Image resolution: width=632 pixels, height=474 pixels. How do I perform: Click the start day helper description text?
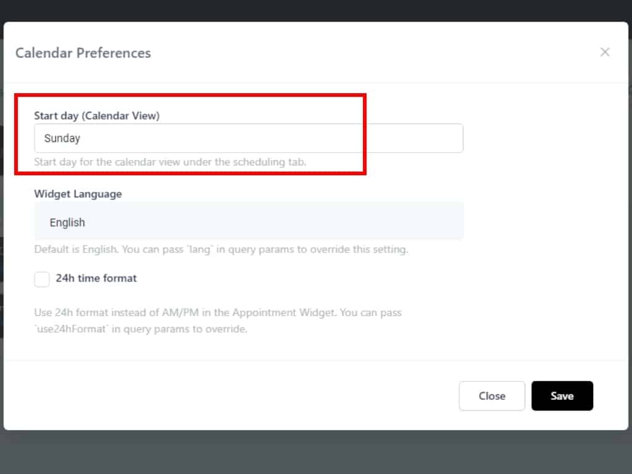(x=170, y=162)
